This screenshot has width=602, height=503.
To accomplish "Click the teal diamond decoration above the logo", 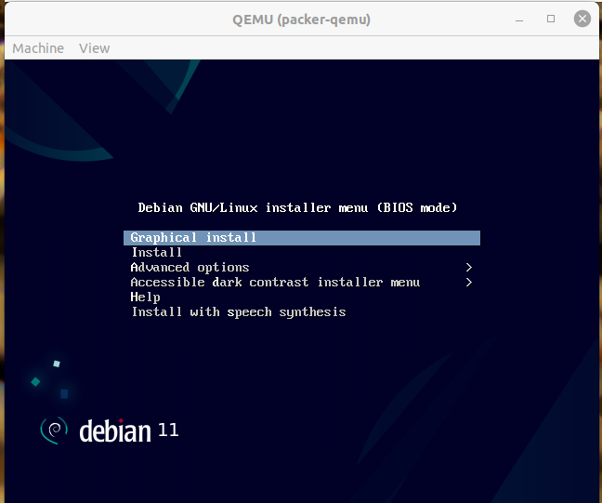I will pos(35,381).
